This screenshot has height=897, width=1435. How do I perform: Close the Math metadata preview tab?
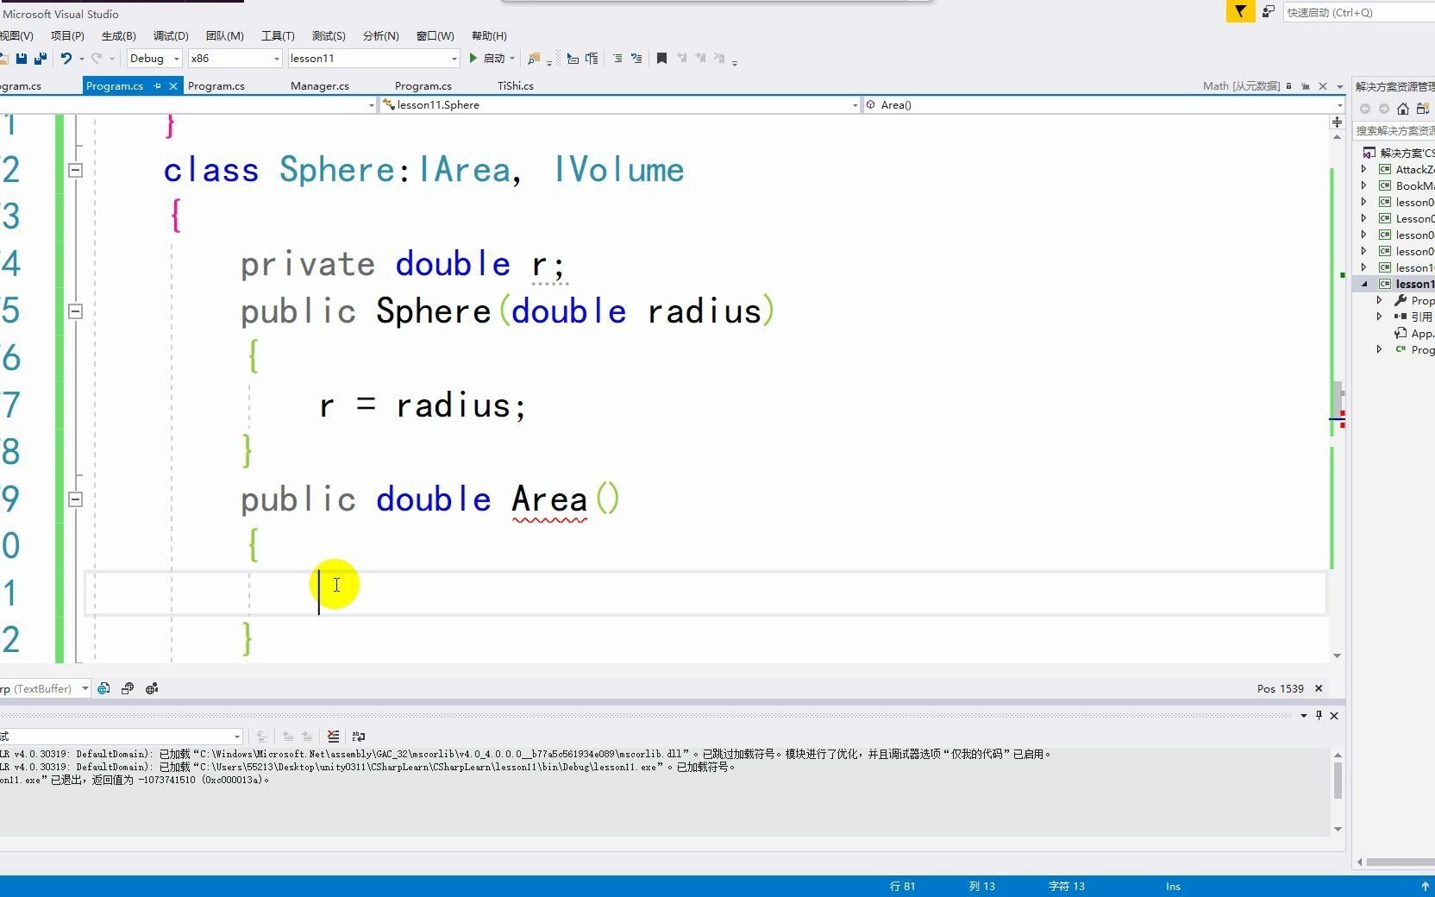[1322, 85]
